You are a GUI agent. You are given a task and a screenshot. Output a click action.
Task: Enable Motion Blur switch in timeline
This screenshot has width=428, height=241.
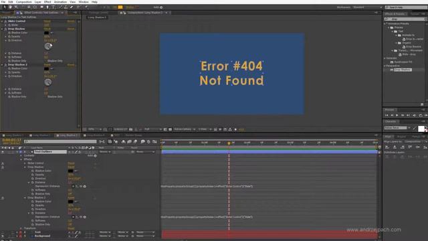[x=135, y=141]
